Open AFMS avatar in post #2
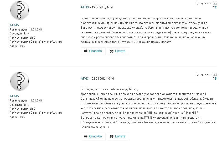 [x=19, y=10]
